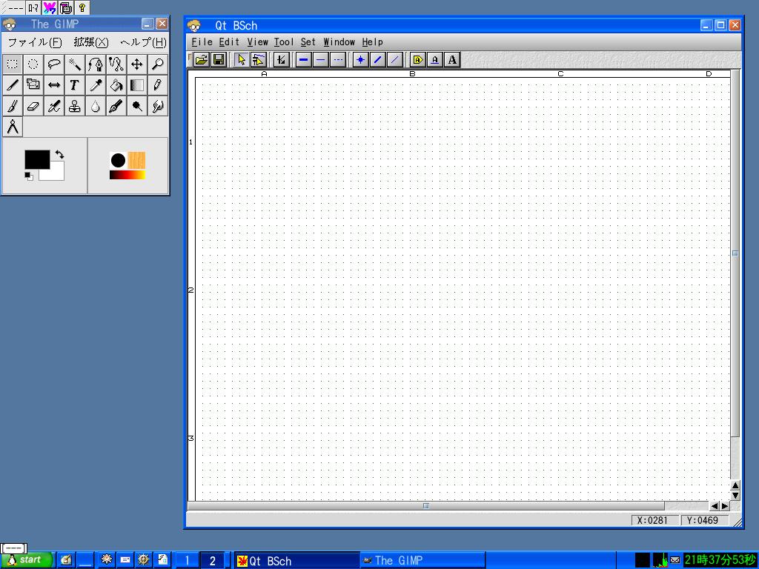Select the Fuzzy Select magic wand tool
Screen dimensions: 759x569
click(x=75, y=64)
